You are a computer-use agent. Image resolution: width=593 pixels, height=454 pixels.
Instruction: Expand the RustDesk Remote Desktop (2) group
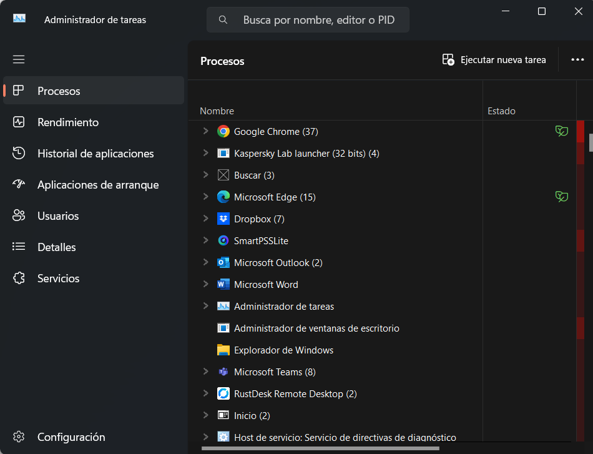click(205, 393)
